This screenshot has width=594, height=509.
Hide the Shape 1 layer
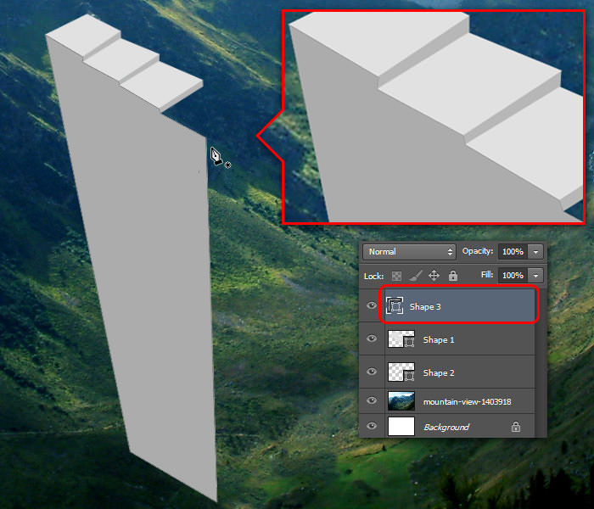click(372, 338)
